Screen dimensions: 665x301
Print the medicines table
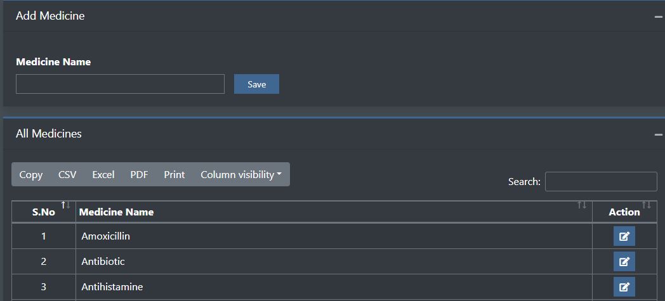point(174,174)
